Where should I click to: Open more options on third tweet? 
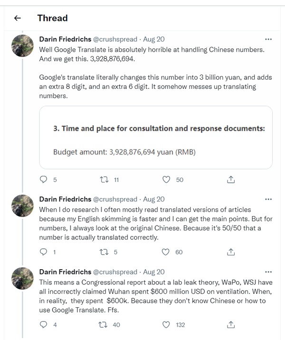pos(268,272)
